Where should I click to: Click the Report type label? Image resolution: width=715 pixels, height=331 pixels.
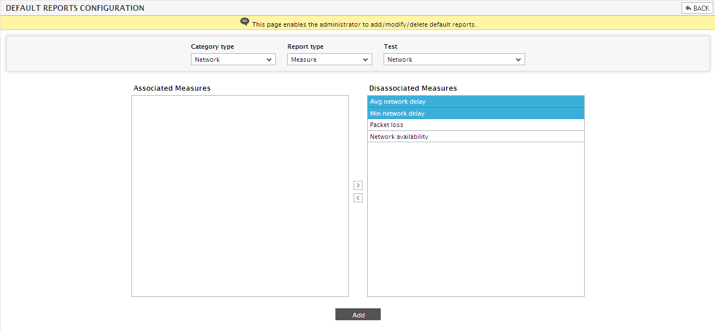point(305,46)
